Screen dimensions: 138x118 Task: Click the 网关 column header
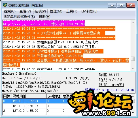point(7,96)
